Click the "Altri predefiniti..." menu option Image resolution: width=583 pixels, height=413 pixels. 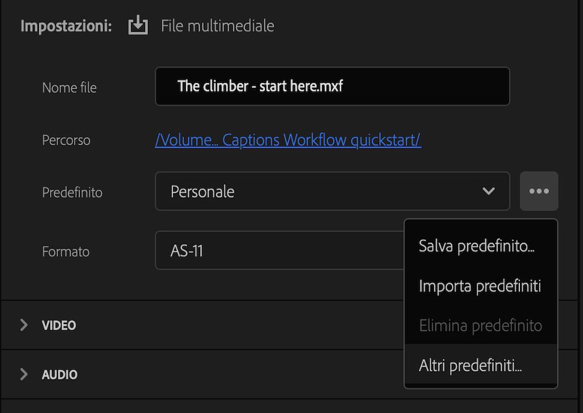tap(471, 365)
